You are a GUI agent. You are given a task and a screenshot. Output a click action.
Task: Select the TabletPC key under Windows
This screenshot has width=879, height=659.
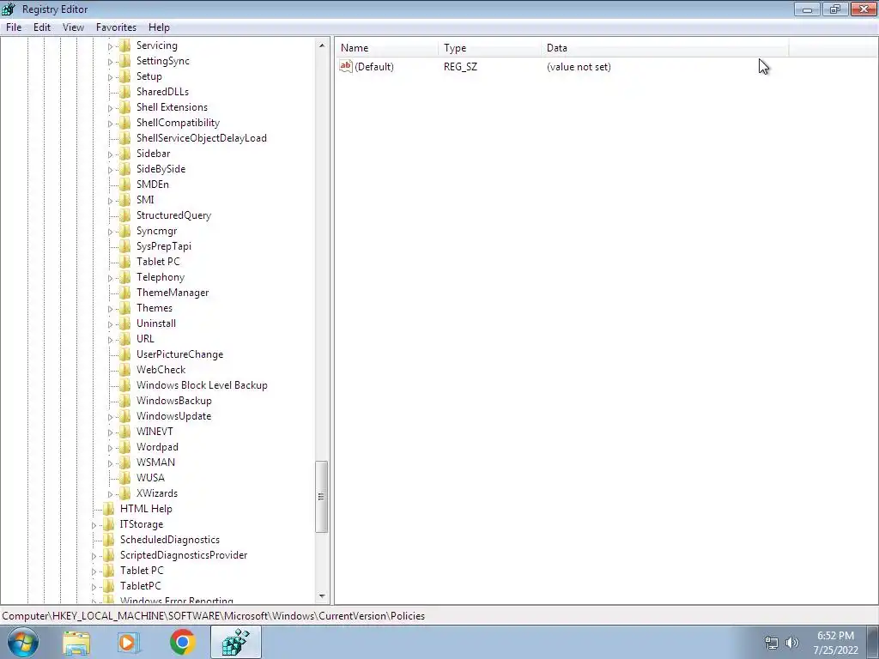(140, 586)
